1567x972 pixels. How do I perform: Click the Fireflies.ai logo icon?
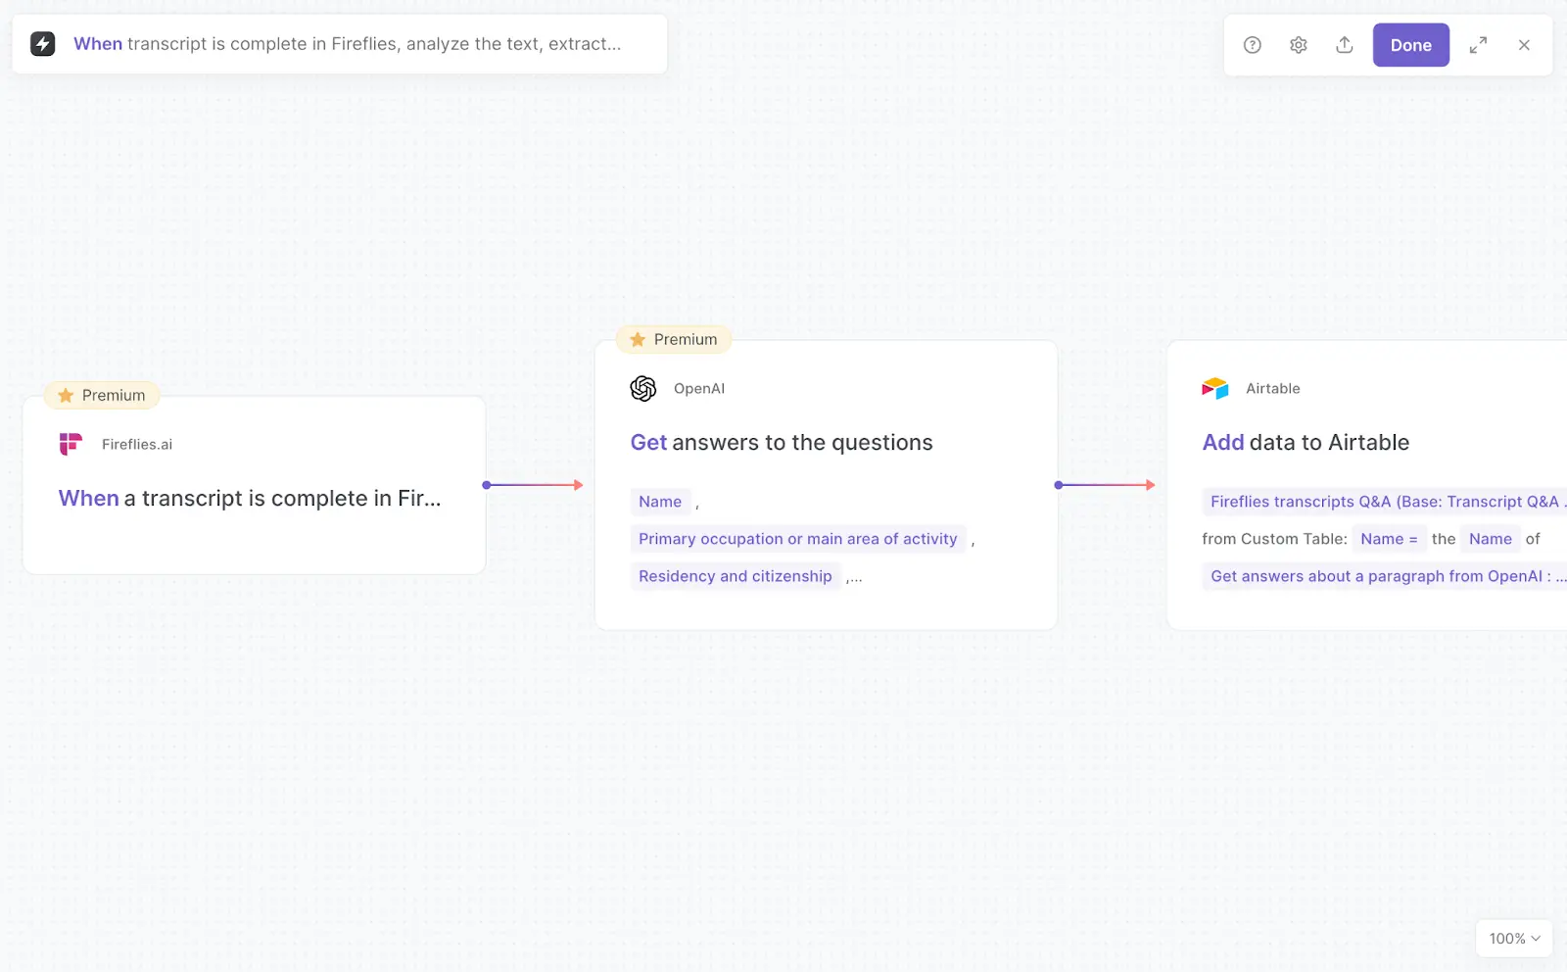71,444
